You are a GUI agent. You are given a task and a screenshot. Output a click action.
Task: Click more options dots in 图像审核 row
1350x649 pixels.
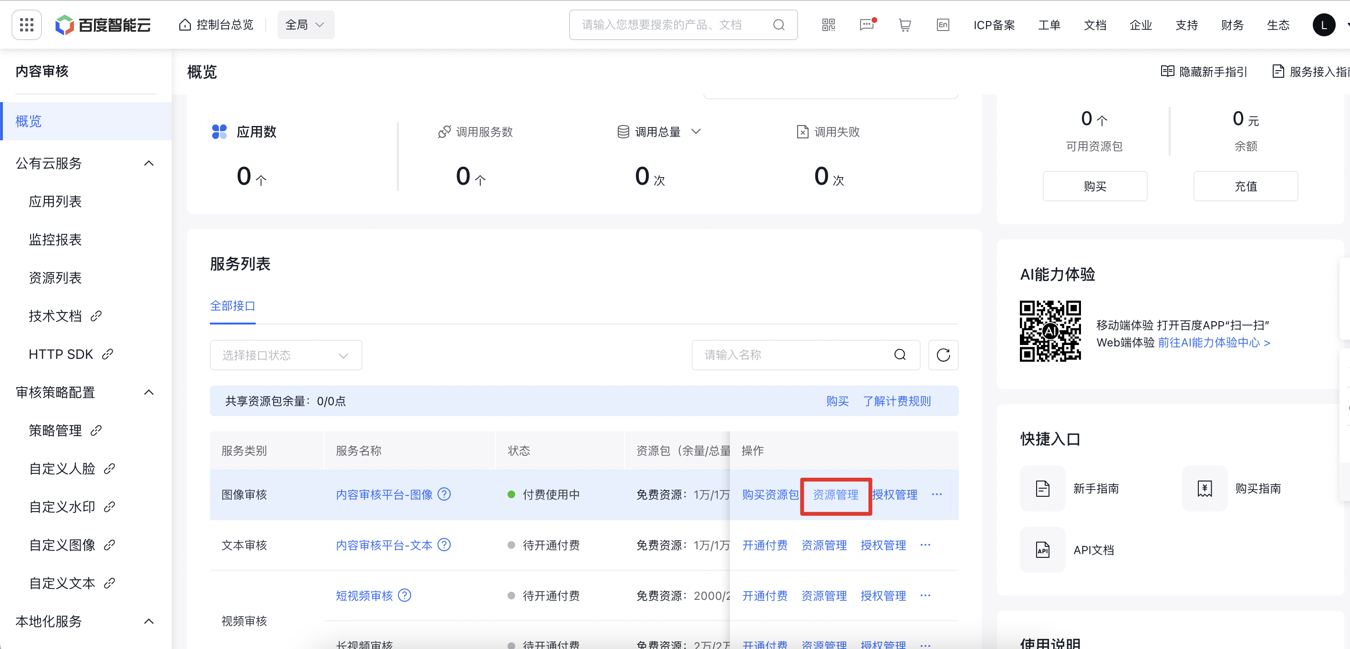(x=937, y=494)
